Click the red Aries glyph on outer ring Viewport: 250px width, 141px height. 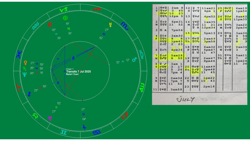coord(19,88)
